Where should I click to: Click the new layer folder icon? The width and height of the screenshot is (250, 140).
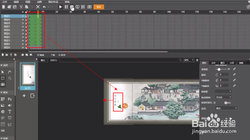coord(7,55)
